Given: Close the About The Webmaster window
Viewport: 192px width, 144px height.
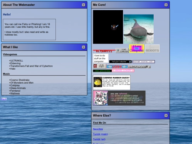Looking at the screenshot, I should tap(84, 5).
